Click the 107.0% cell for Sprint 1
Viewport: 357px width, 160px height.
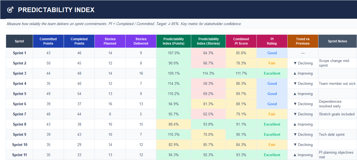pos(173,53)
